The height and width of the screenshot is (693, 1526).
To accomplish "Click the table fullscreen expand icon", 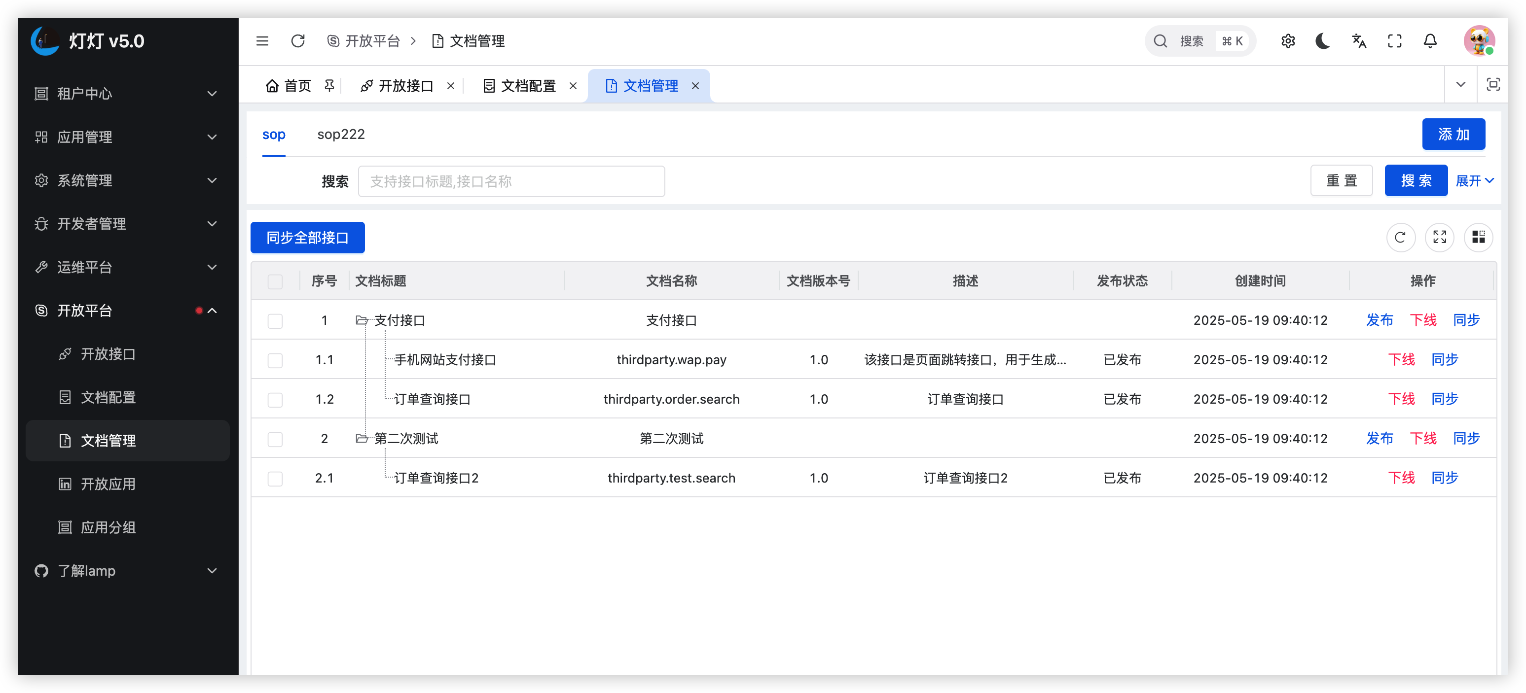I will point(1440,237).
